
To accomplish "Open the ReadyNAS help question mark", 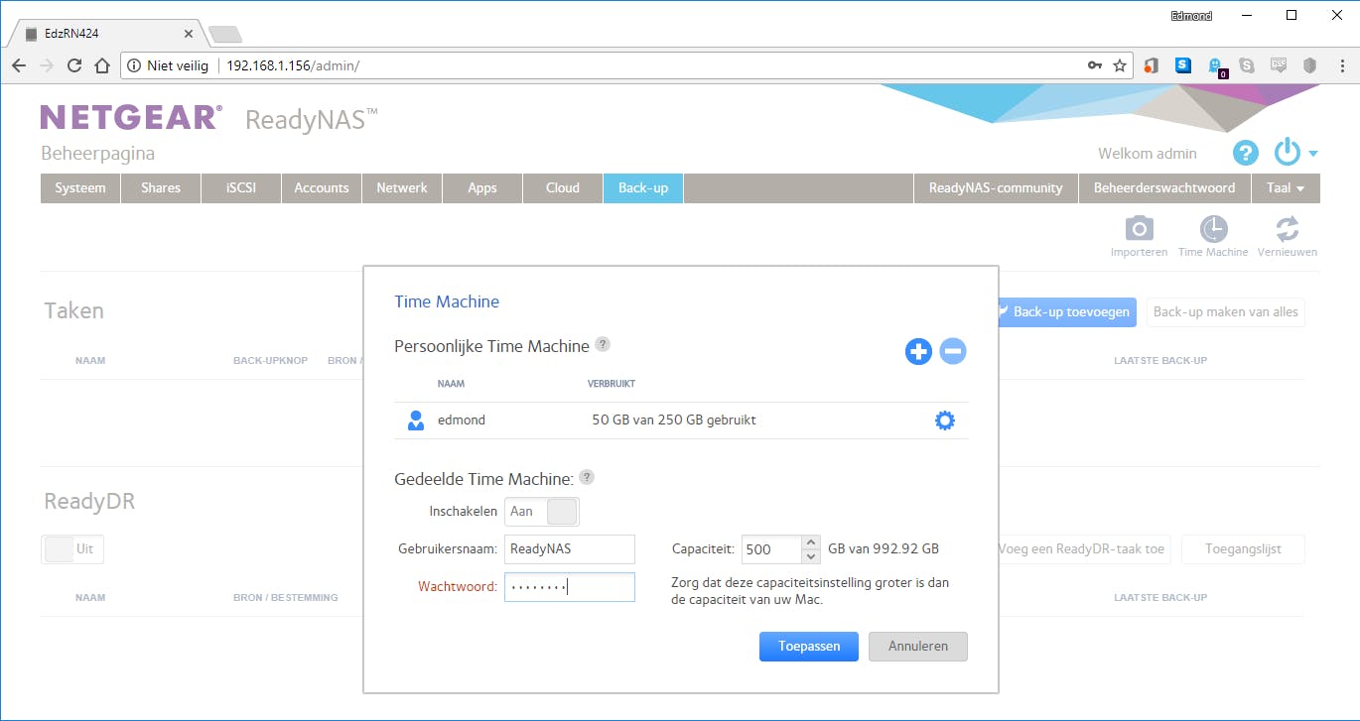I will tap(1246, 153).
